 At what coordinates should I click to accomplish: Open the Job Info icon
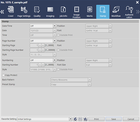point(63,9)
